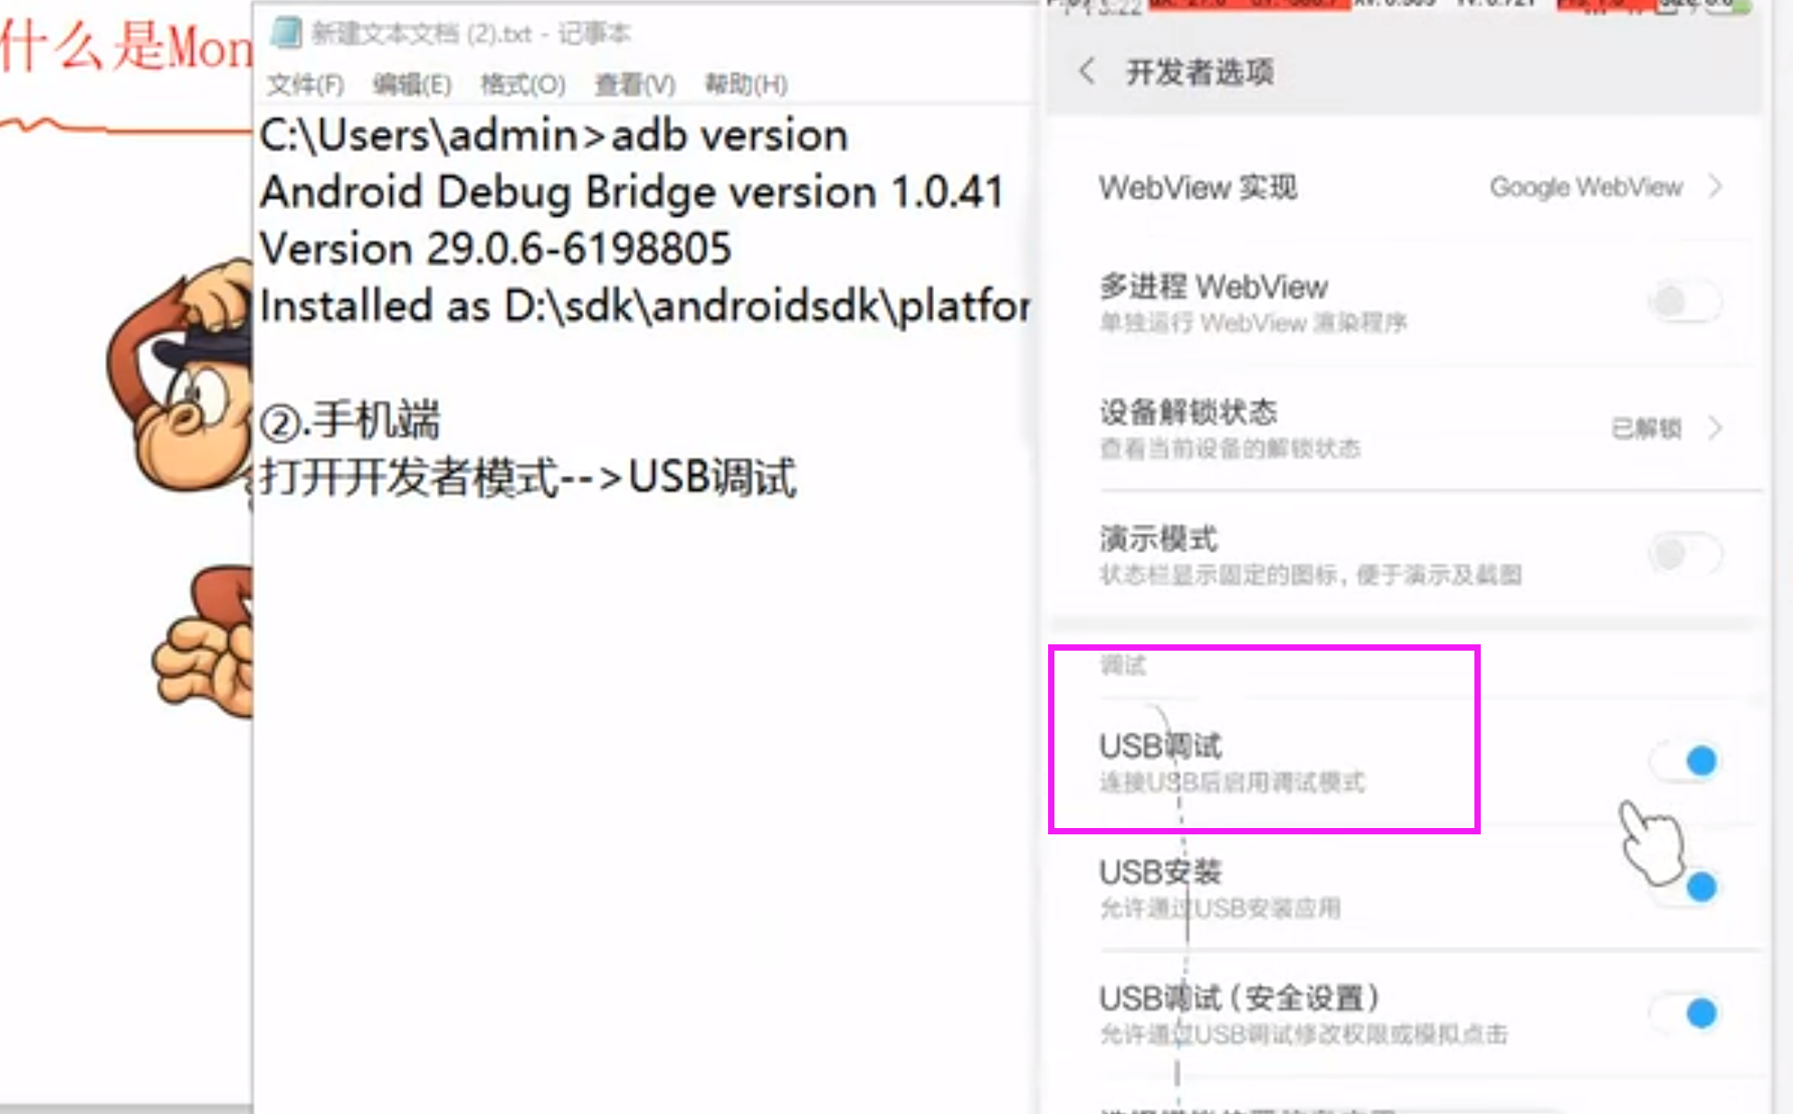Toggle the USB安装 switch
Image resolution: width=1793 pixels, height=1114 pixels.
pyautogui.click(x=1684, y=887)
